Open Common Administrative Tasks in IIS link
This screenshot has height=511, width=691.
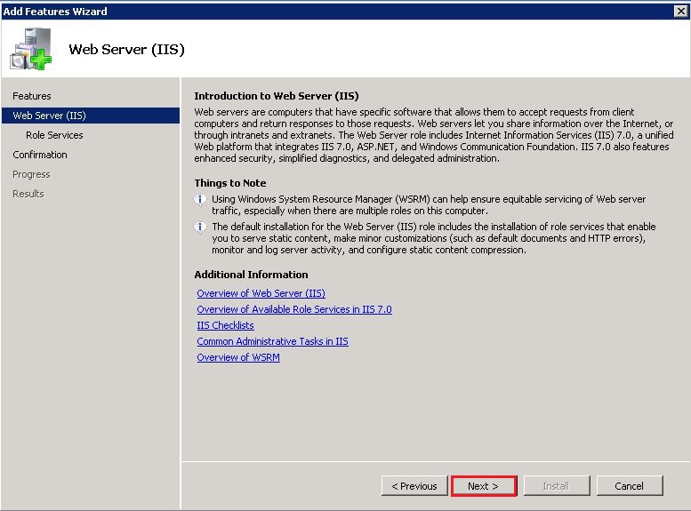coord(272,341)
